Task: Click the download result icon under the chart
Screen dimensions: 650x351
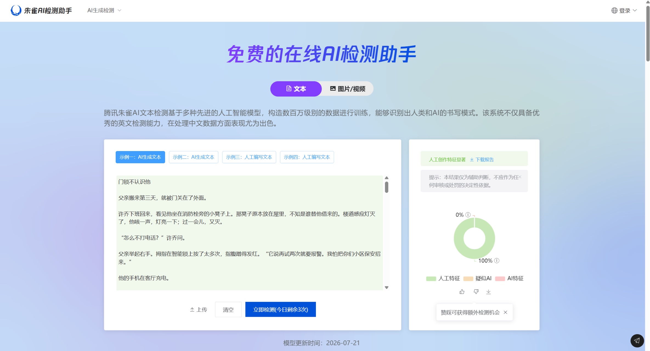Action: point(488,292)
